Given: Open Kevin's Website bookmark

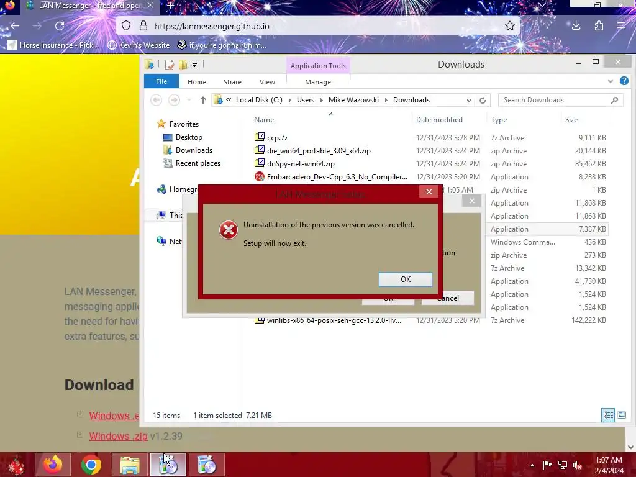Looking at the screenshot, I should coord(139,45).
